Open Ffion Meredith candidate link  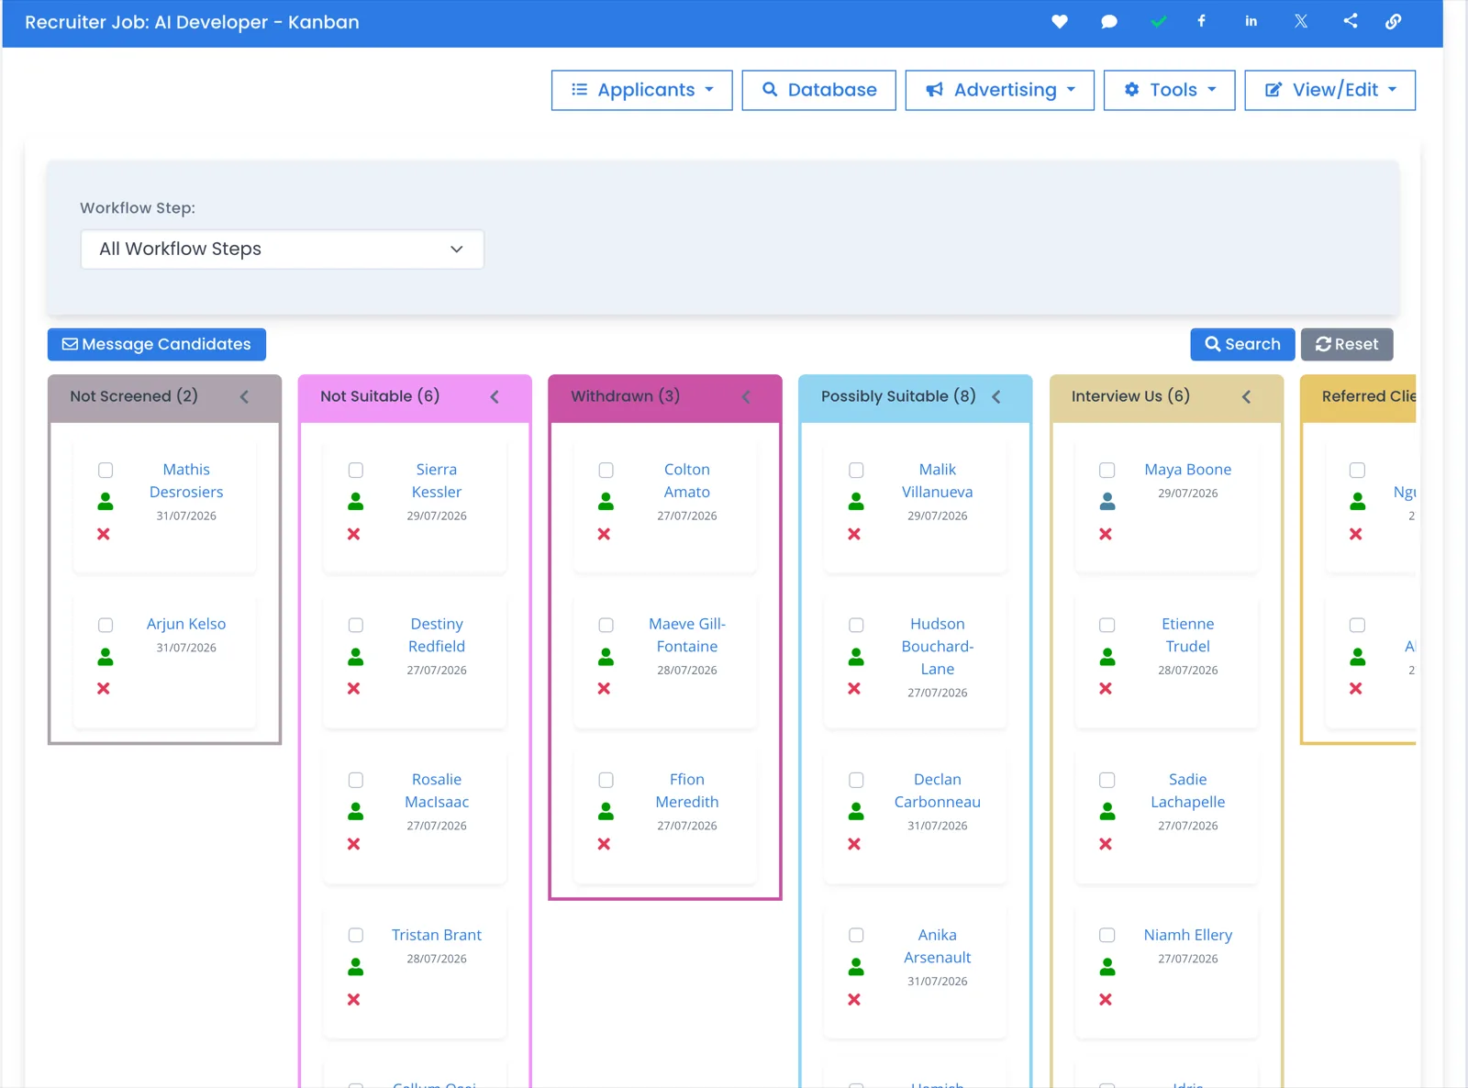coord(687,791)
